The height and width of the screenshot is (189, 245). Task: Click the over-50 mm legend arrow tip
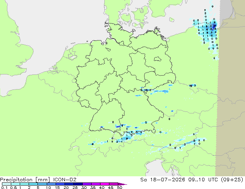(x=123, y=184)
